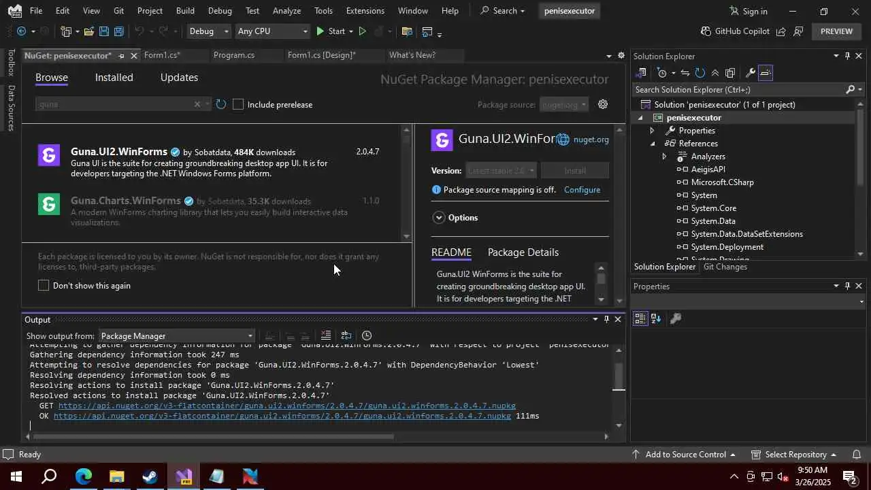The height and width of the screenshot is (490, 871).
Task: Open GitHub Copilot from the toolbar
Action: point(735,31)
